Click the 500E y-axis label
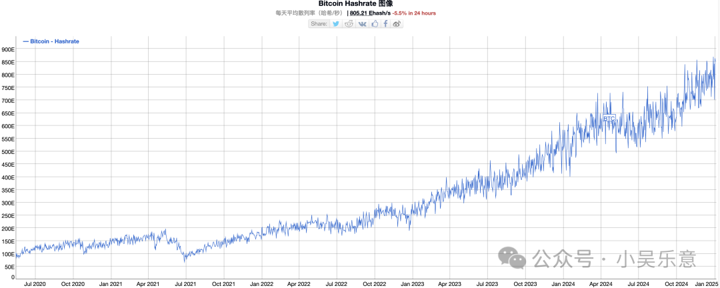 pos(8,151)
